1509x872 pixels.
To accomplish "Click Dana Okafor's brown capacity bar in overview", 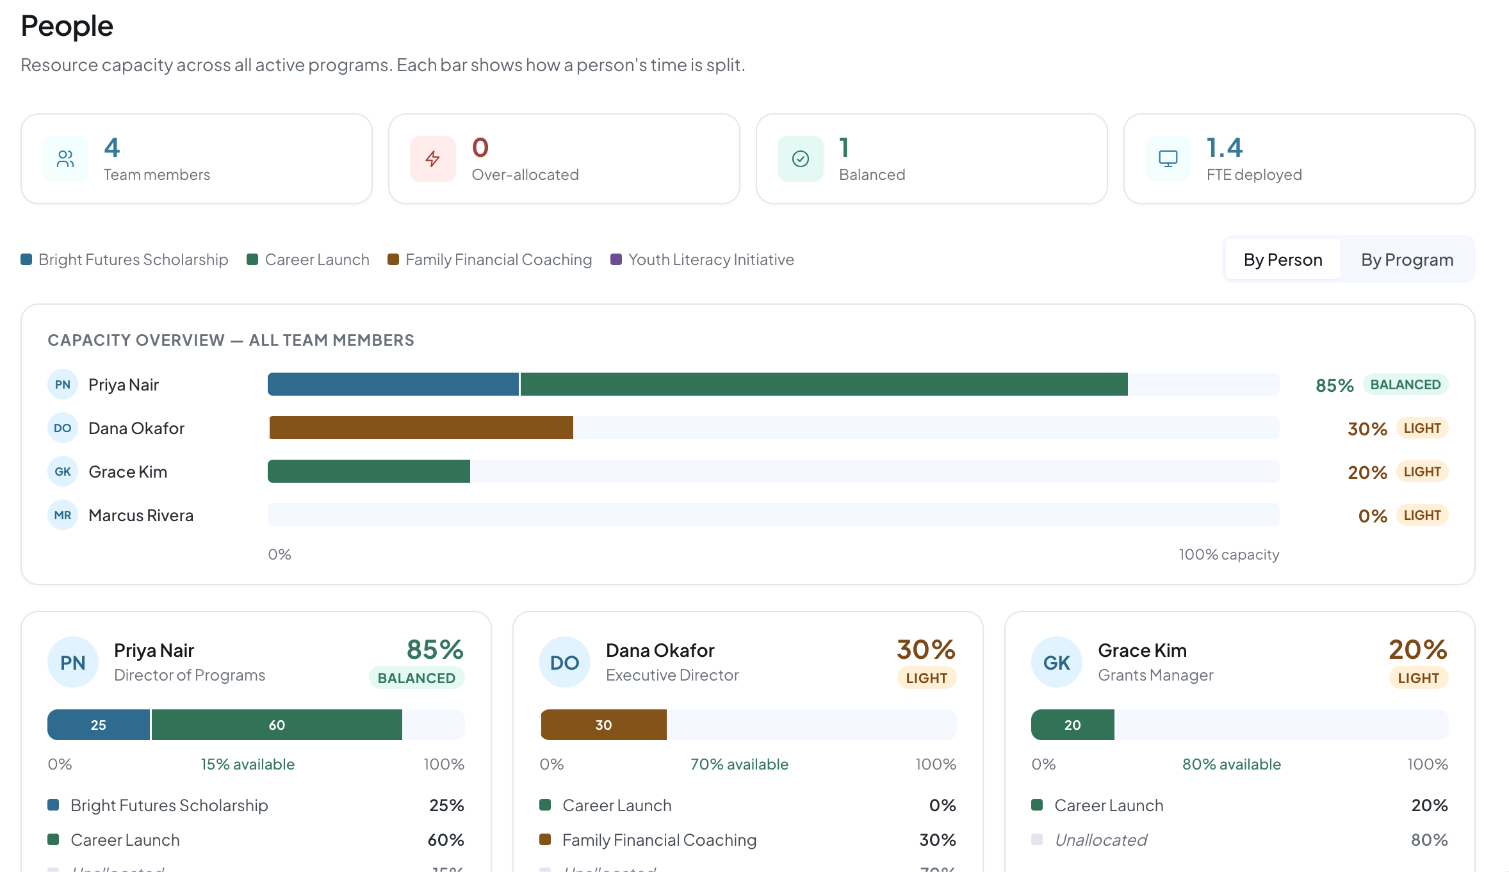I will point(421,428).
